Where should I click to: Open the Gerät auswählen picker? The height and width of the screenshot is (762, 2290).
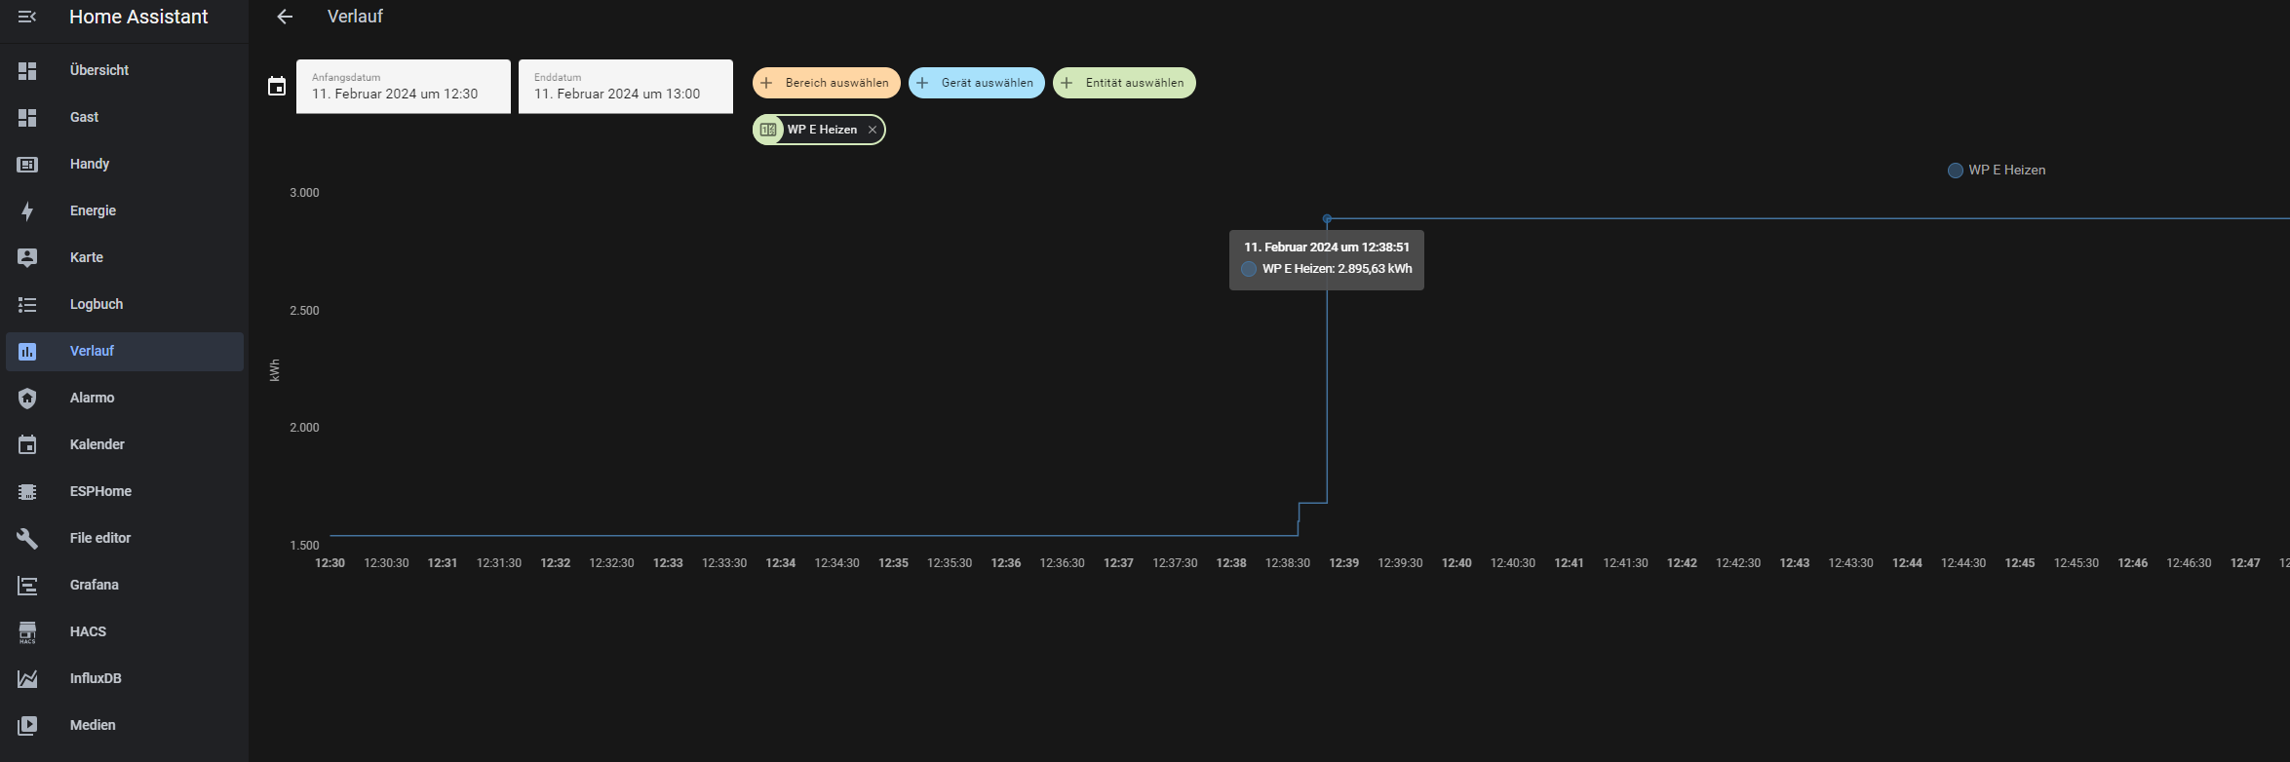pyautogui.click(x=976, y=83)
